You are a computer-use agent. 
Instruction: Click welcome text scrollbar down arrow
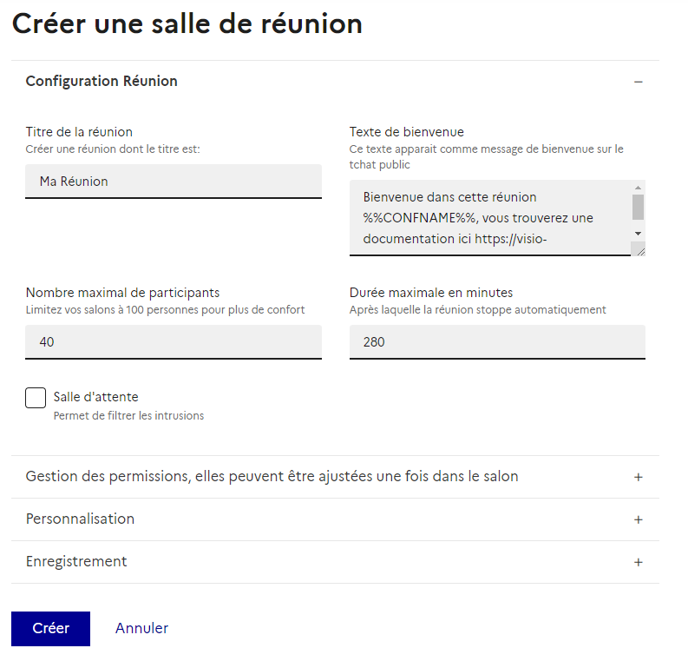click(x=638, y=234)
